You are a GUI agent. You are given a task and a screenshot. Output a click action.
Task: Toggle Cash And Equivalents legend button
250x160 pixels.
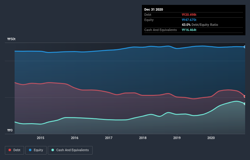coord(70,150)
